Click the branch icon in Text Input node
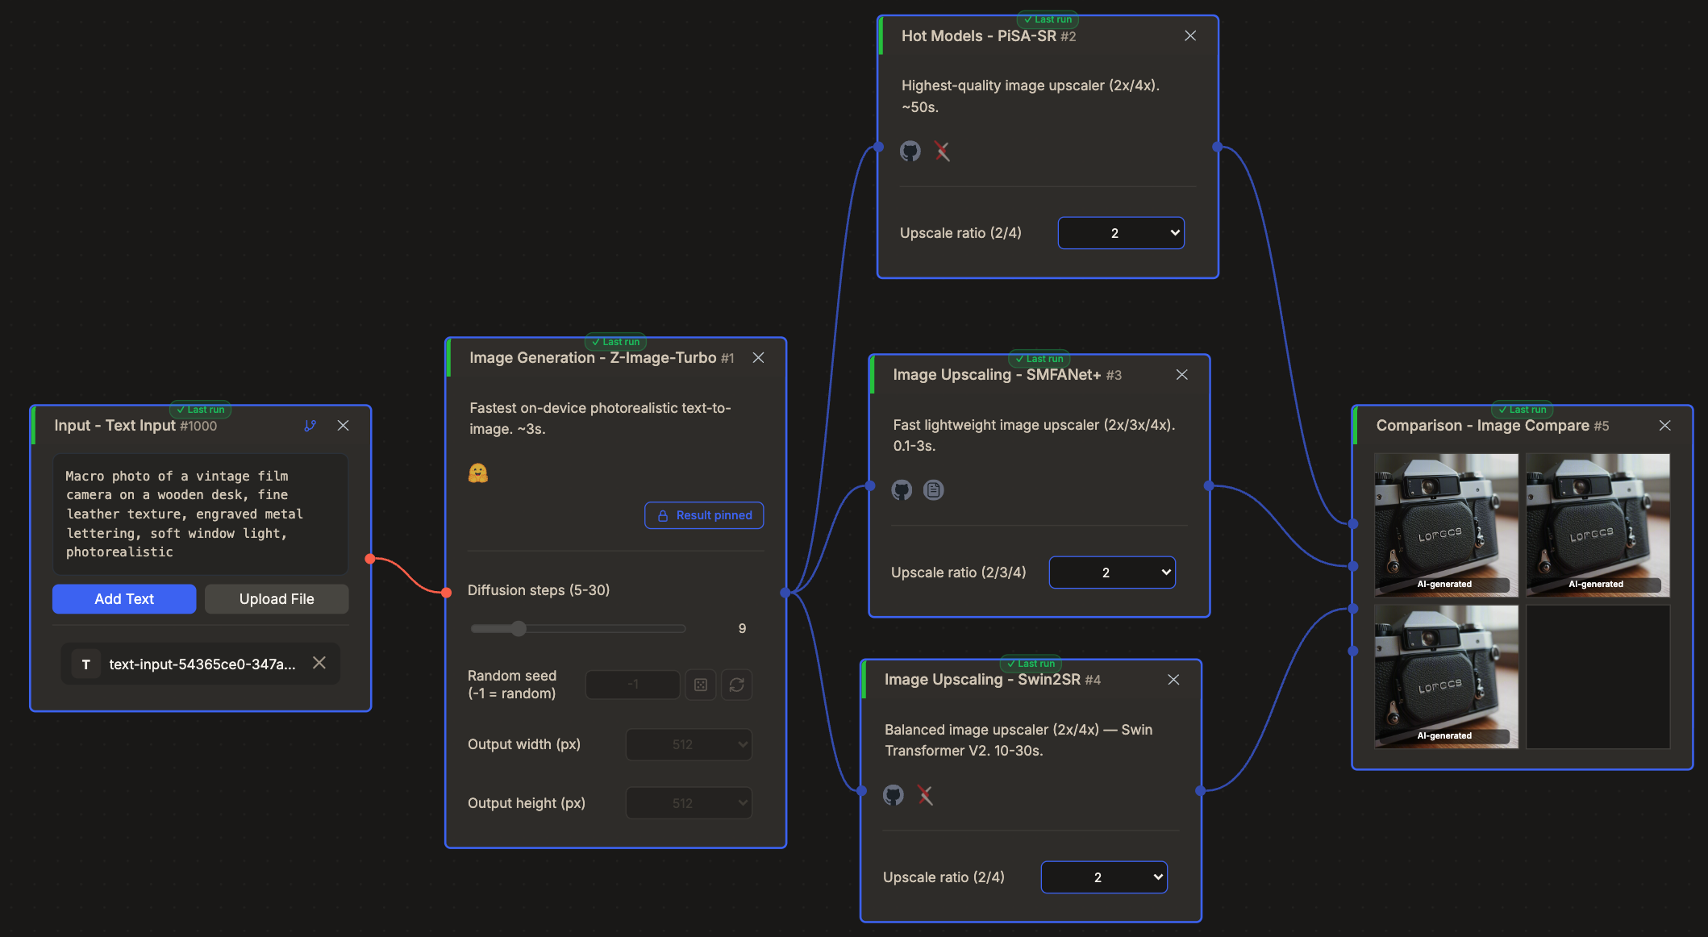Viewport: 1708px width, 937px height. pyautogui.click(x=310, y=426)
